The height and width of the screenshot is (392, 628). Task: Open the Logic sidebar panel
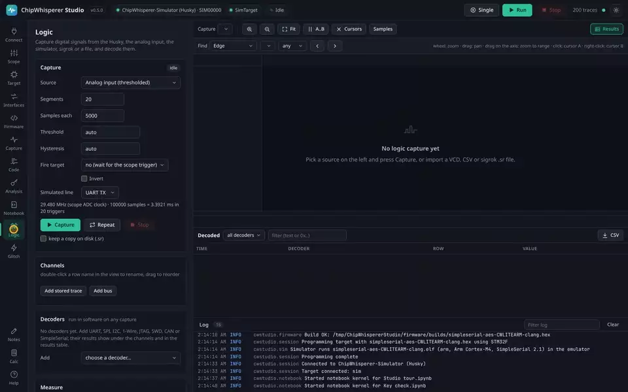[14, 229]
